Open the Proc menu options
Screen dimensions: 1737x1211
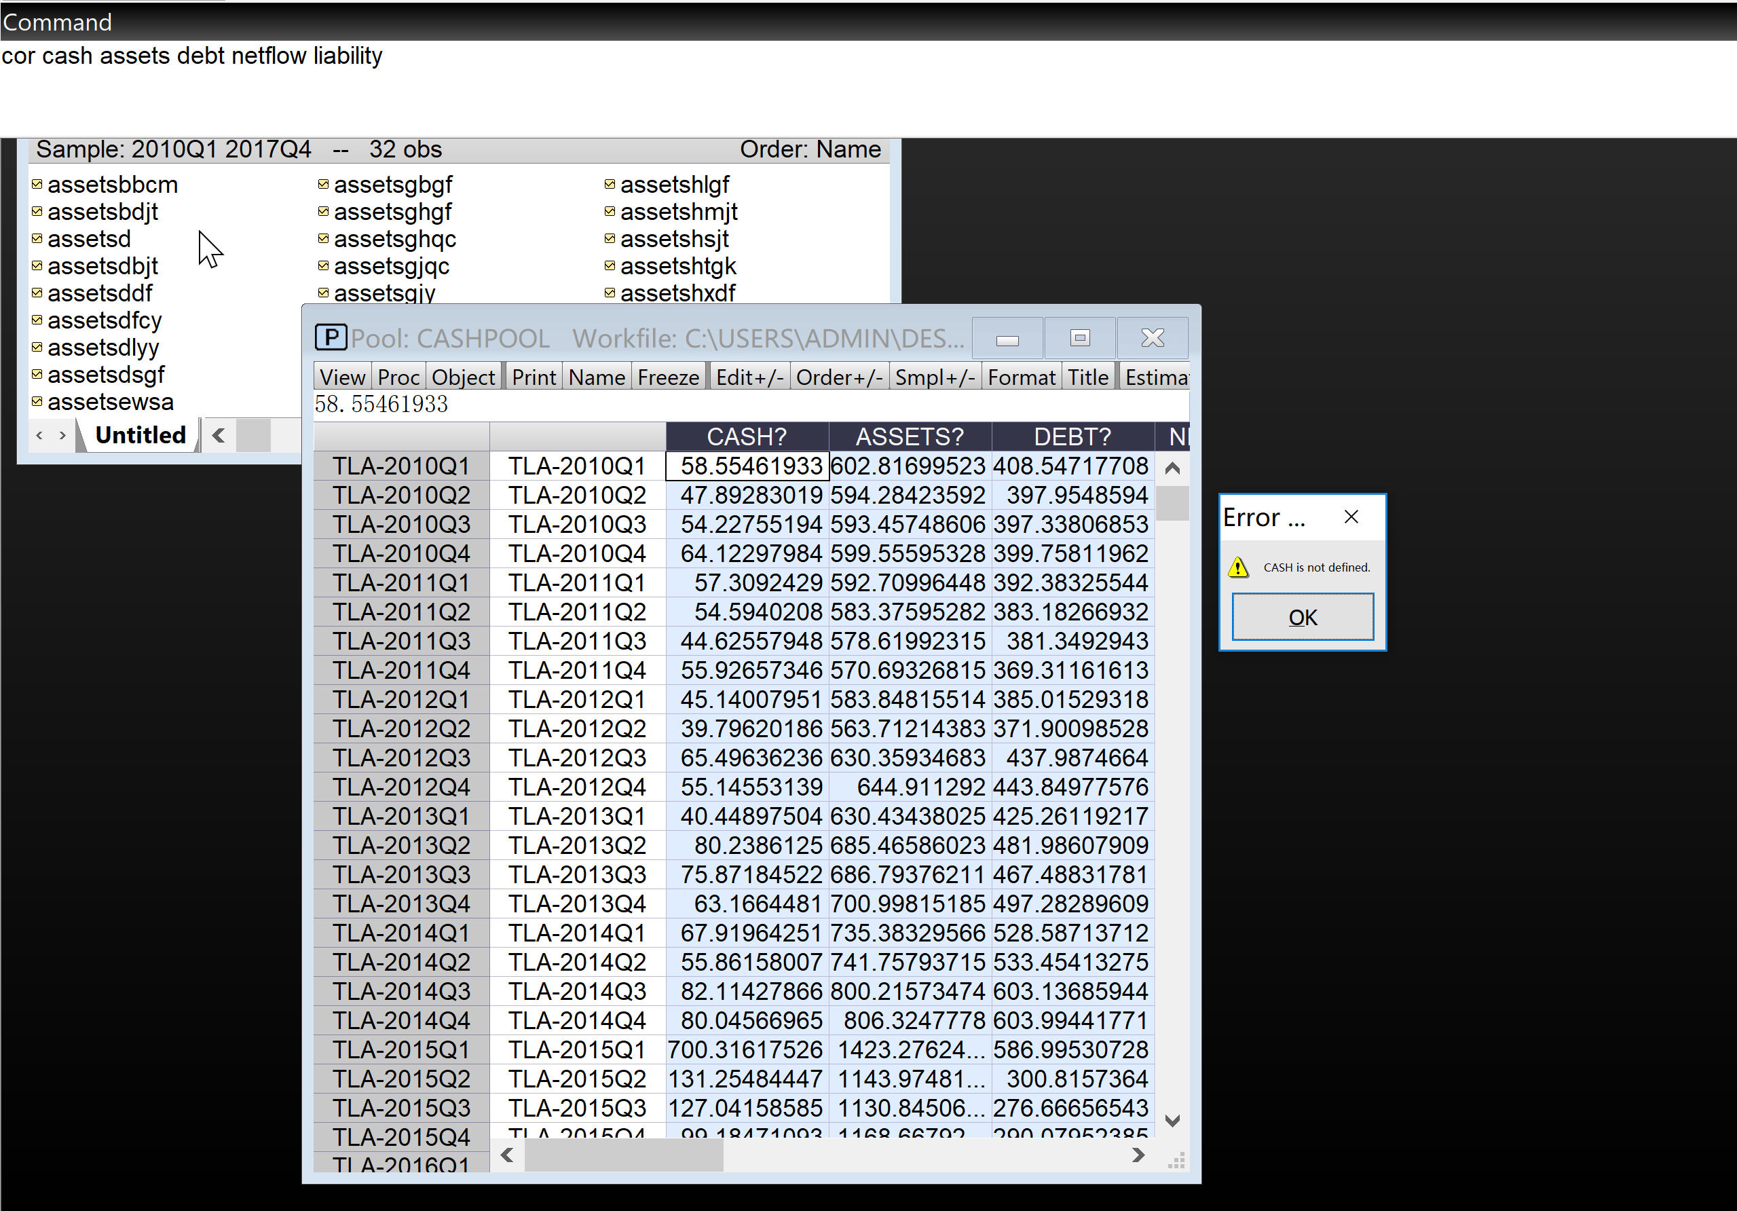coord(398,377)
